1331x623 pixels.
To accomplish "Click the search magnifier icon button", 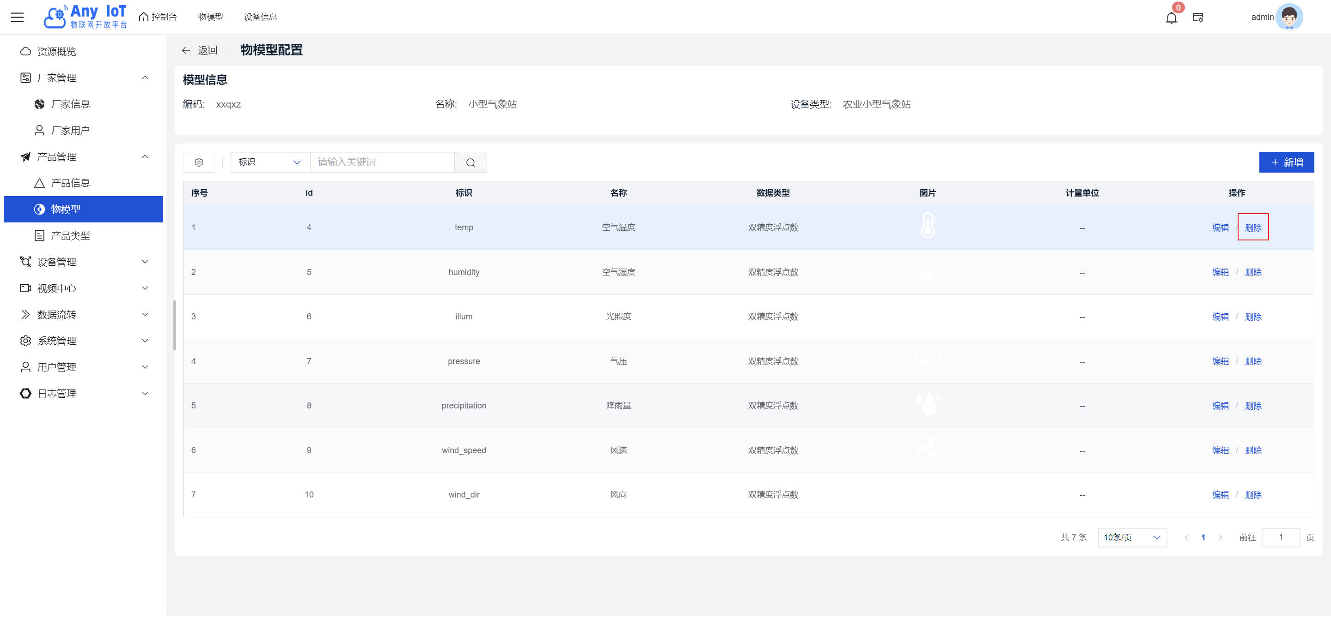I will click(470, 162).
